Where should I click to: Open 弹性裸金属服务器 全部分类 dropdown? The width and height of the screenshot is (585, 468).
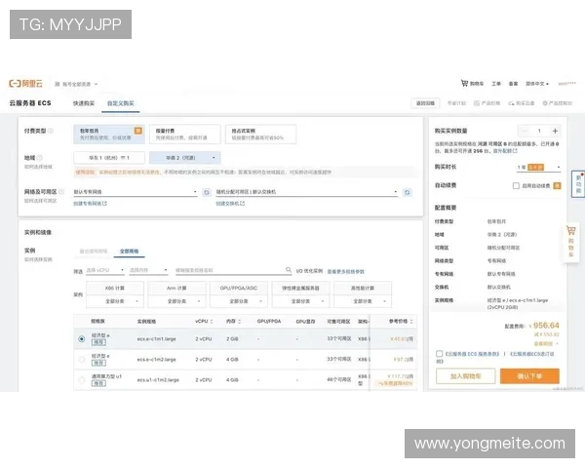300,301
